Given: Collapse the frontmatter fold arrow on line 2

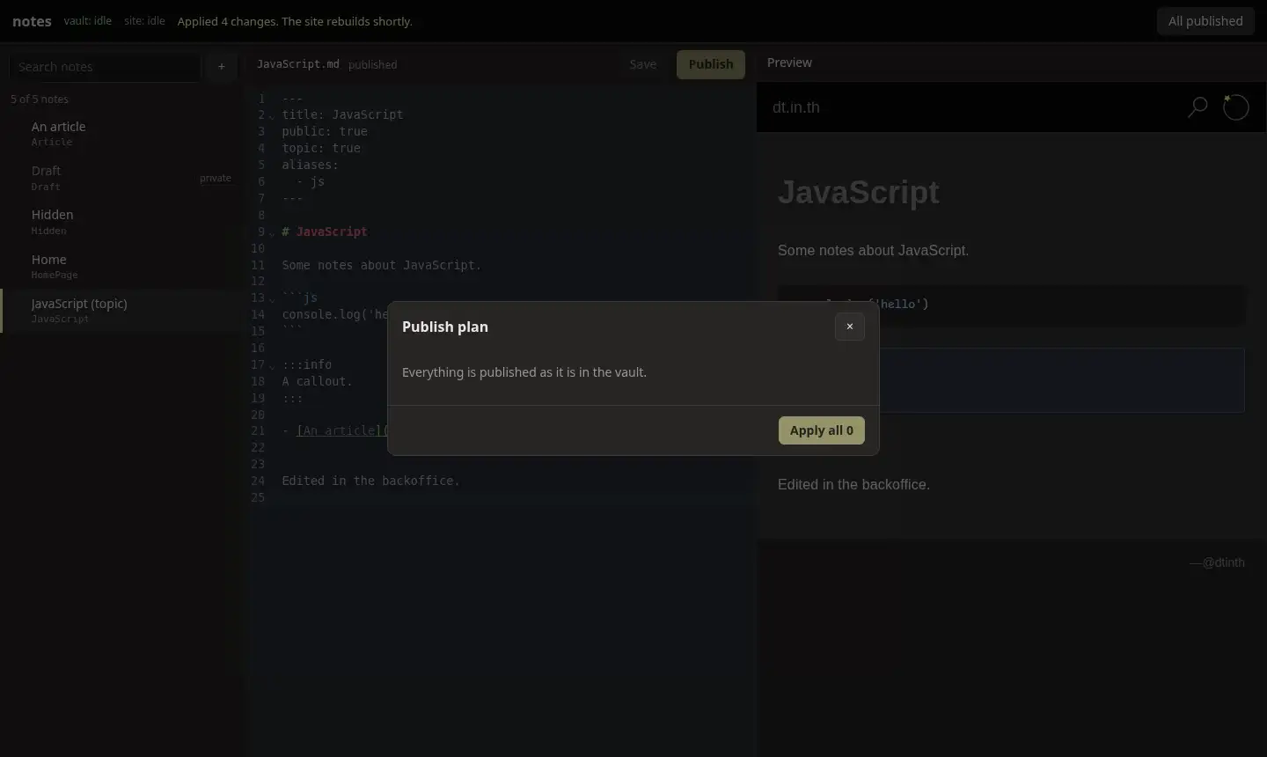Looking at the screenshot, I should click(272, 115).
